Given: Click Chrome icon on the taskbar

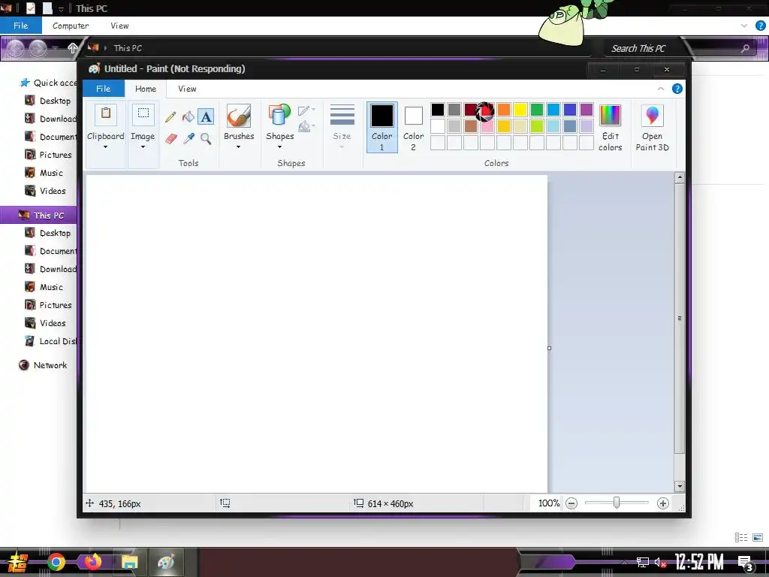Looking at the screenshot, I should pyautogui.click(x=56, y=562).
